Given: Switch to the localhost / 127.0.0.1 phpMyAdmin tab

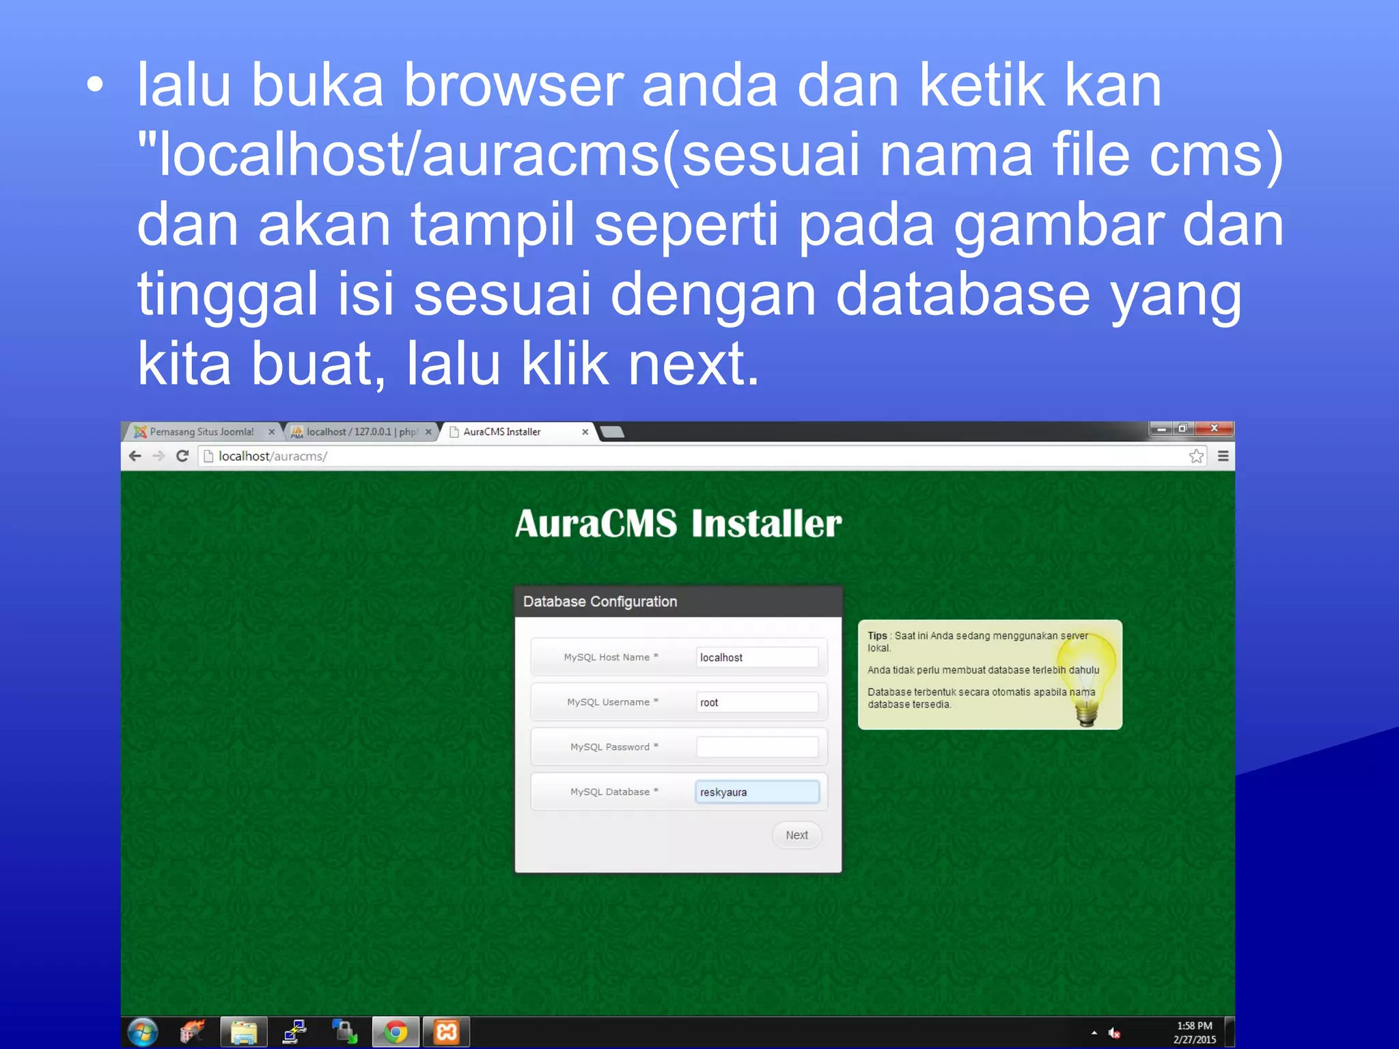Looking at the screenshot, I should point(361,432).
